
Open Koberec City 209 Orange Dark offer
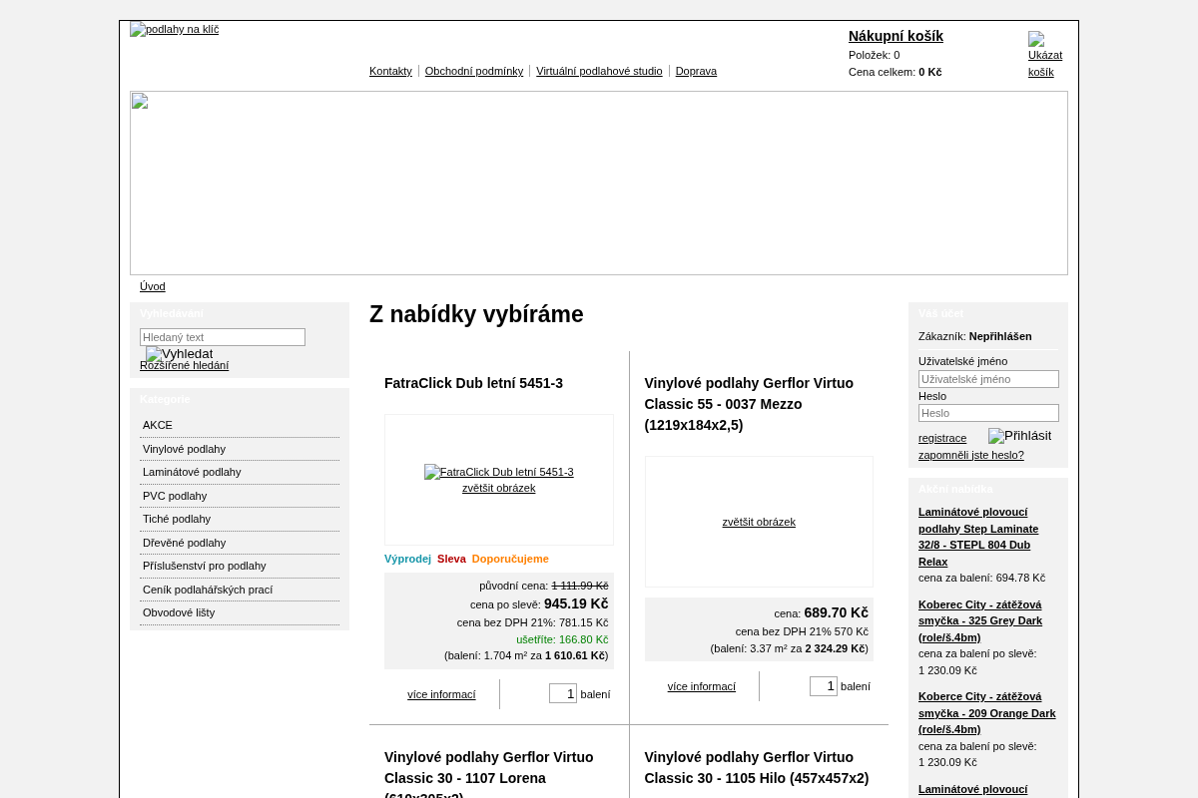987,713
